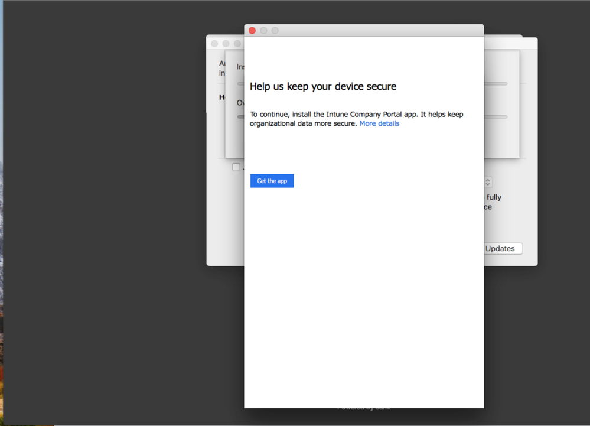This screenshot has width=590, height=426.
Task: Click the 'Help us keep your device secure' heading
Action: [323, 86]
